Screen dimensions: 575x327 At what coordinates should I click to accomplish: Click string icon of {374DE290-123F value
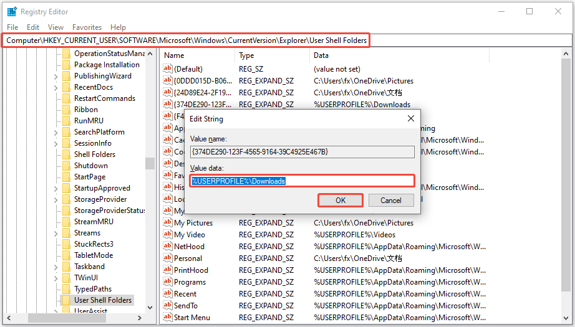168,104
